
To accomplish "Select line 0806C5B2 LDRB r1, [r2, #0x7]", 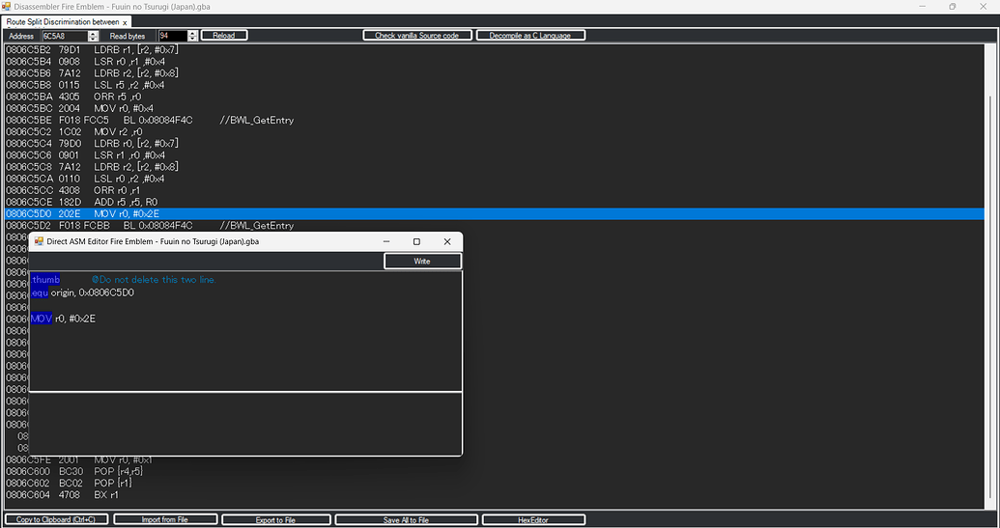I will [495, 49].
